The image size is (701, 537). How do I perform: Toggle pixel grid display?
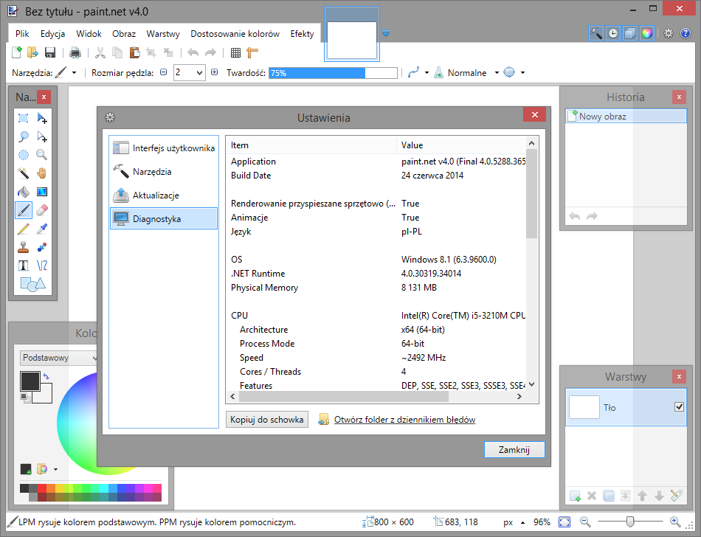pos(235,52)
